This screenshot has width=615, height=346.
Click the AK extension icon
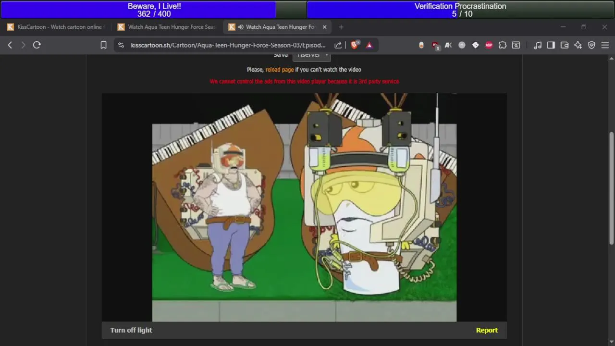[448, 45]
